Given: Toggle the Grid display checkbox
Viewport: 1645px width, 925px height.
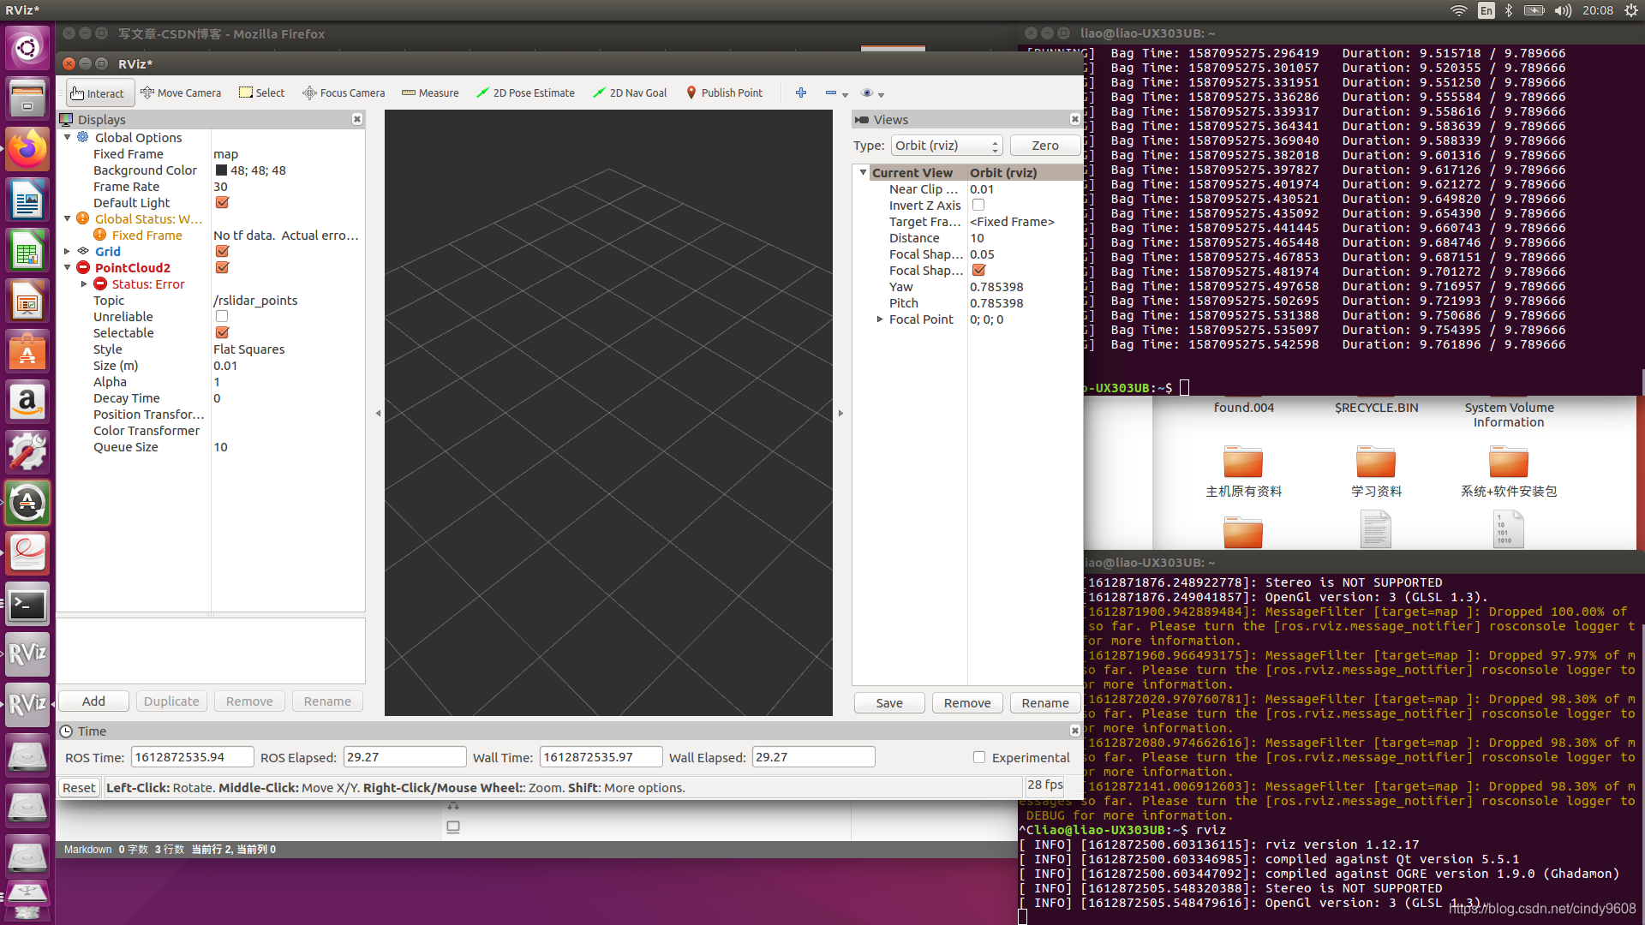Looking at the screenshot, I should (221, 251).
